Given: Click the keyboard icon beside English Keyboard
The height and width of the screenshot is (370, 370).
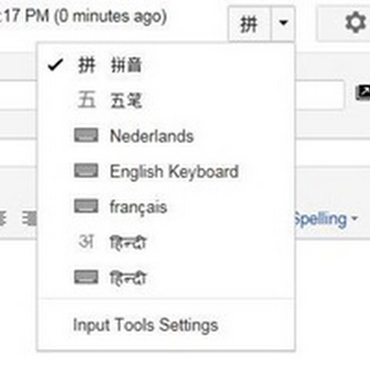Looking at the screenshot, I should click(86, 171).
